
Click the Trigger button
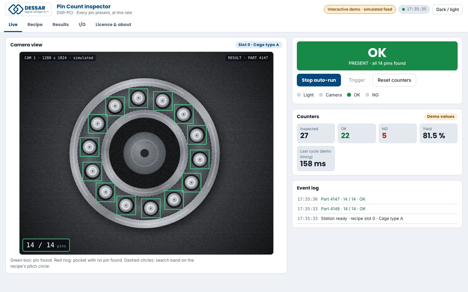(357, 80)
